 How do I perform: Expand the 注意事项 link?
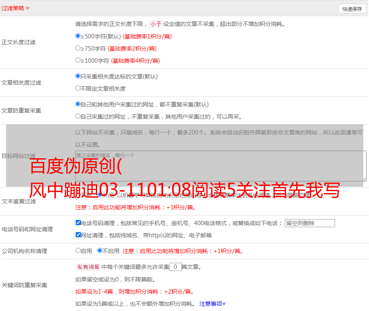212,304
